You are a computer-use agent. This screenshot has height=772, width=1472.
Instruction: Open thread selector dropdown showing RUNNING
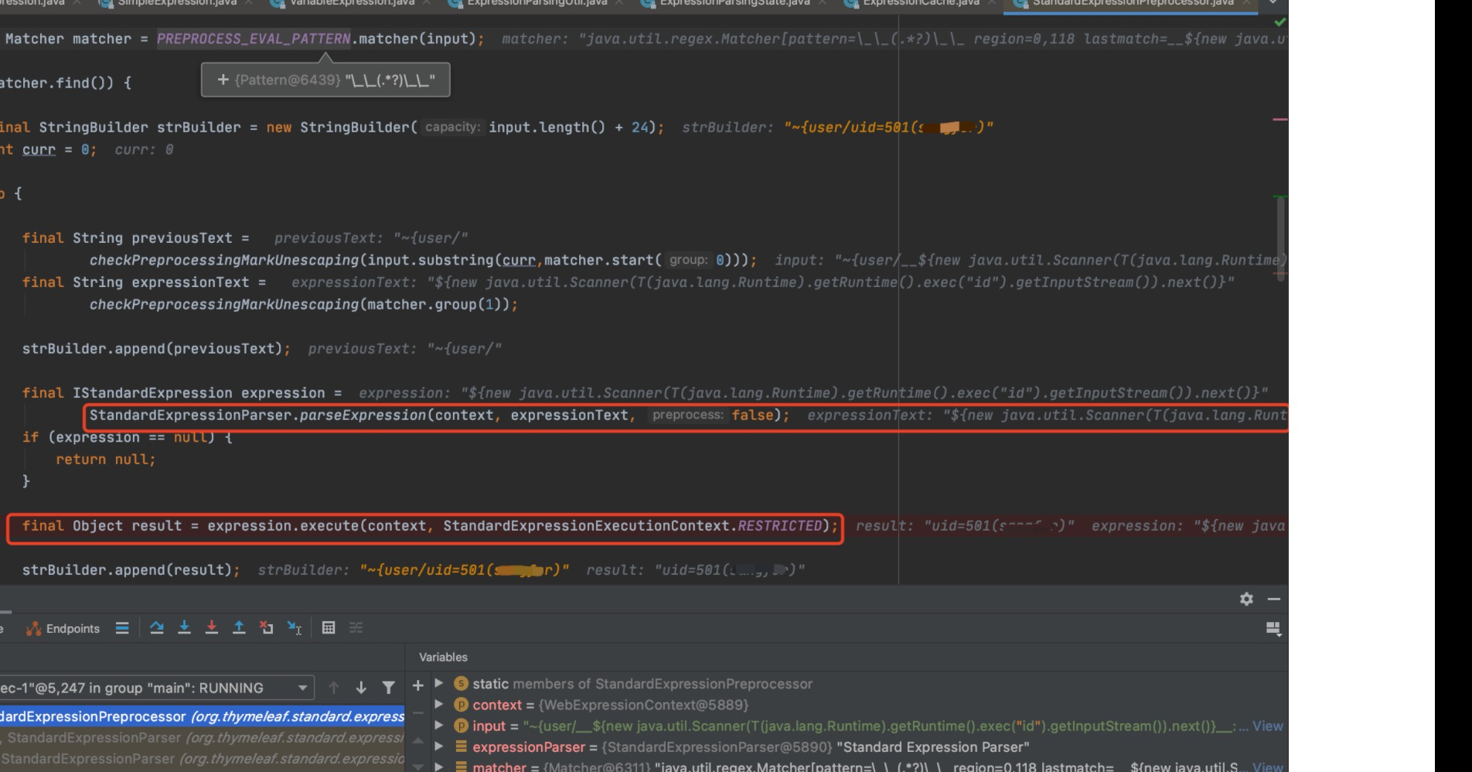[157, 688]
